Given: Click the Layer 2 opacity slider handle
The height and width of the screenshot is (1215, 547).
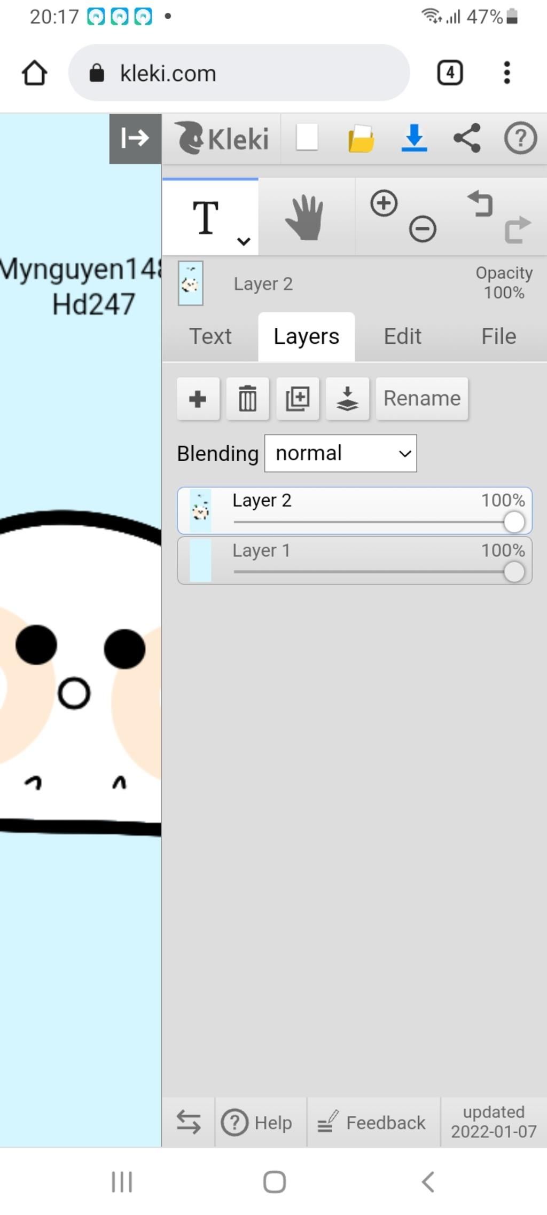Looking at the screenshot, I should tap(514, 522).
